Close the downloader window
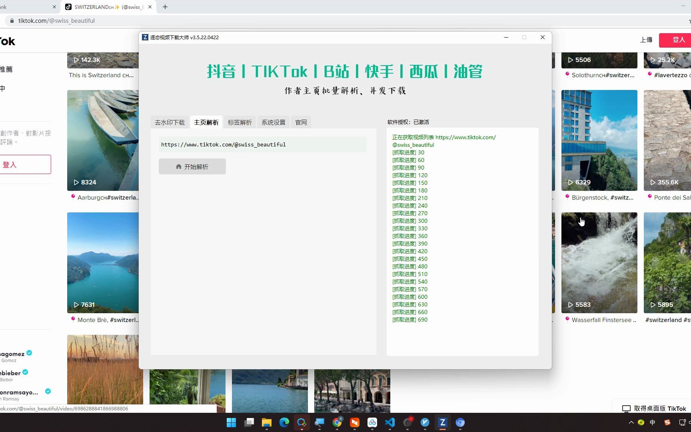Image resolution: width=691 pixels, height=432 pixels. point(543,37)
